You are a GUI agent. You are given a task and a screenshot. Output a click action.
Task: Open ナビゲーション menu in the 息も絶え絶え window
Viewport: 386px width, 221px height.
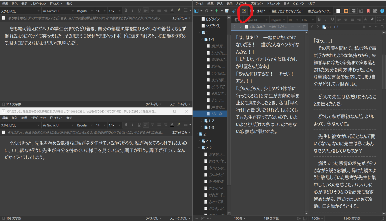point(39,3)
